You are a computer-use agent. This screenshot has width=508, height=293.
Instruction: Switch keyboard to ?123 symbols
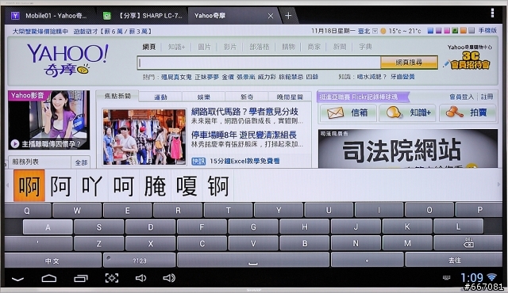pyautogui.click(x=140, y=261)
